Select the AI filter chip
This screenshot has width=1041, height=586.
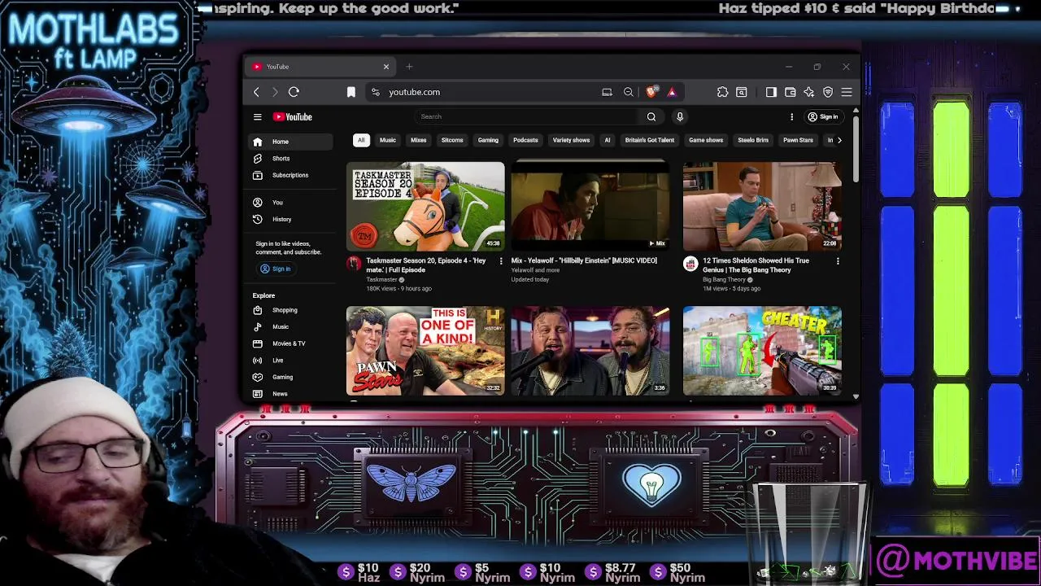[607, 140]
